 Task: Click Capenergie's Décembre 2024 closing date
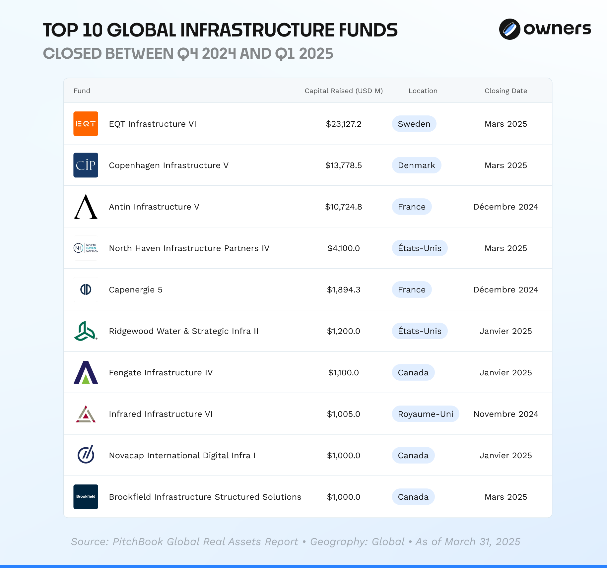[506, 289]
